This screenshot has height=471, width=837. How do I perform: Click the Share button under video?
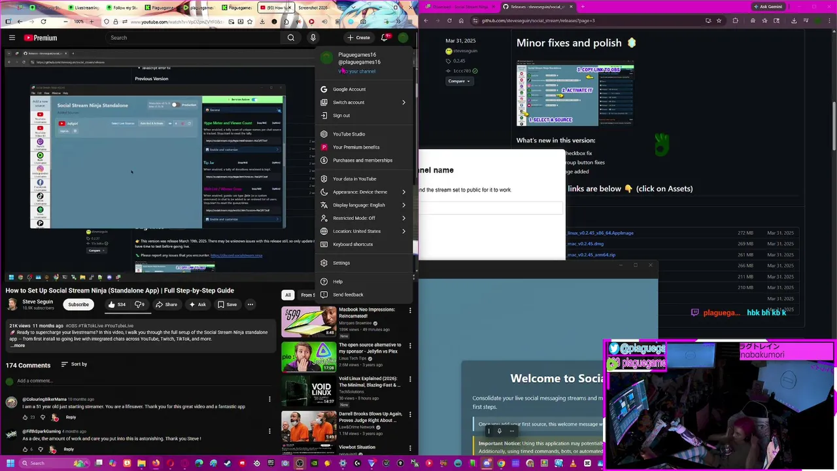(x=166, y=304)
